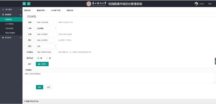Click the original price input field

(x=46, y=40)
